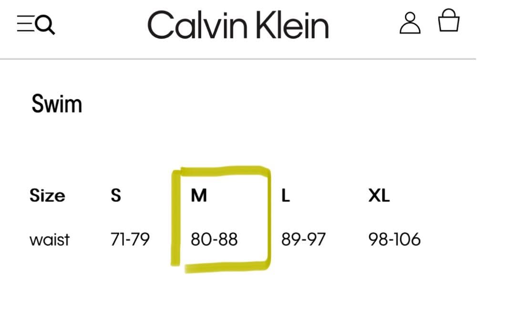Select the highlighted size M header
The height and width of the screenshot is (328, 515).
coord(199,195)
